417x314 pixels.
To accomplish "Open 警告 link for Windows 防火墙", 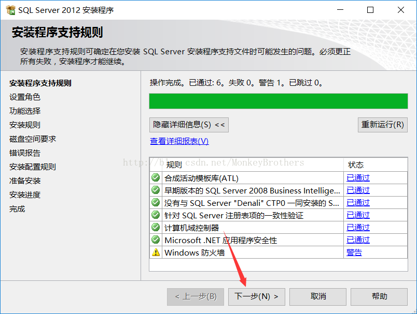I will (354, 252).
